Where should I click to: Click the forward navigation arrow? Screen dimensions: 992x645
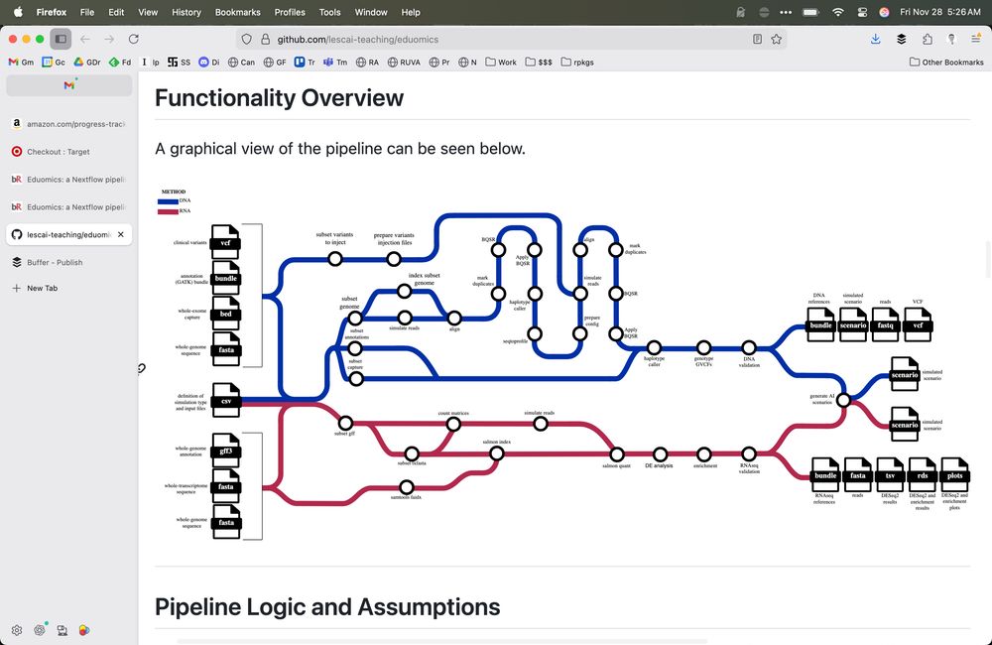[x=109, y=40]
